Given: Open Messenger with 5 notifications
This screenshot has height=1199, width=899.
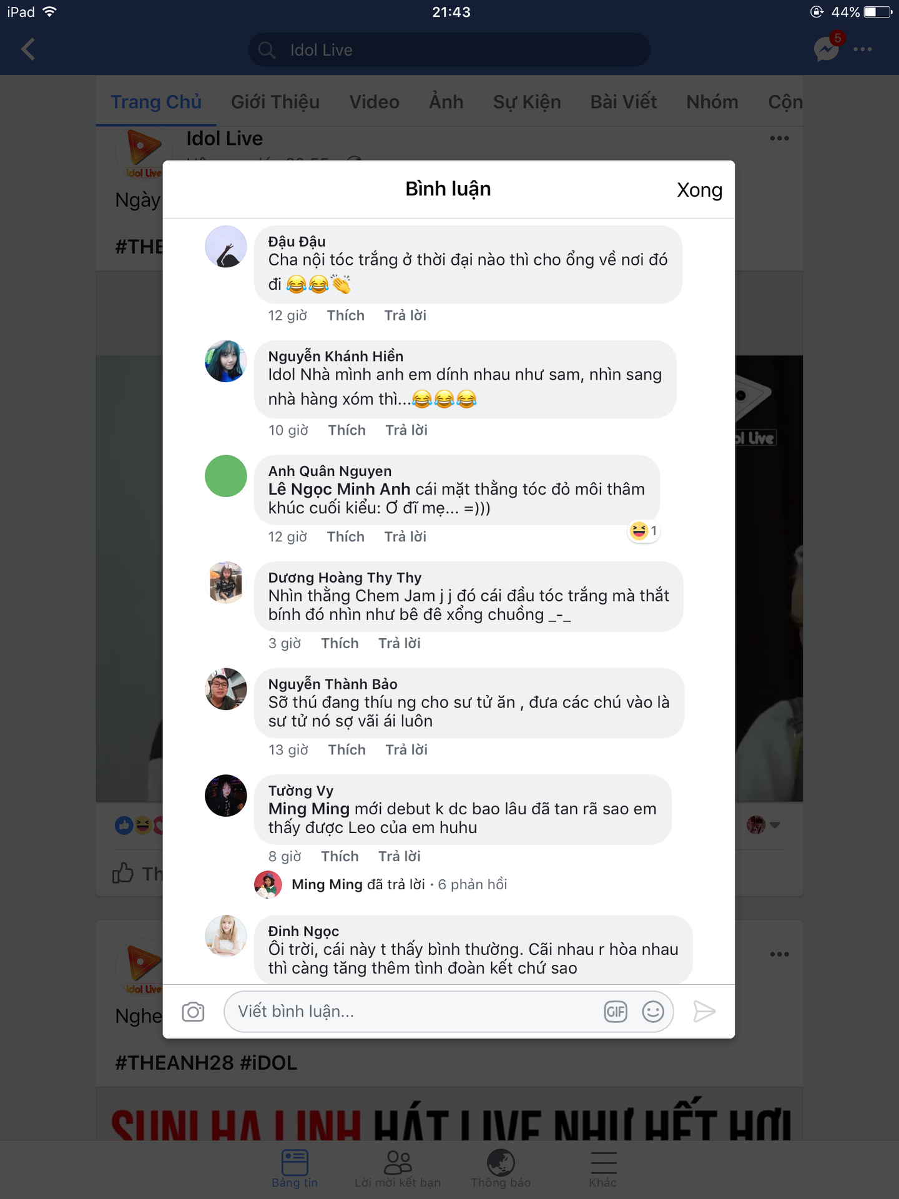Looking at the screenshot, I should coord(827,49).
